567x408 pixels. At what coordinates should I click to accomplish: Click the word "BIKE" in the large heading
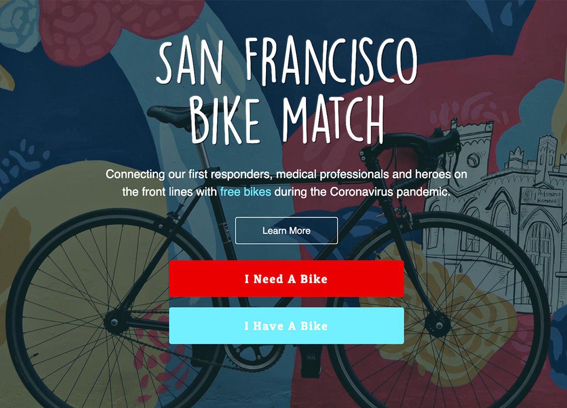click(225, 120)
